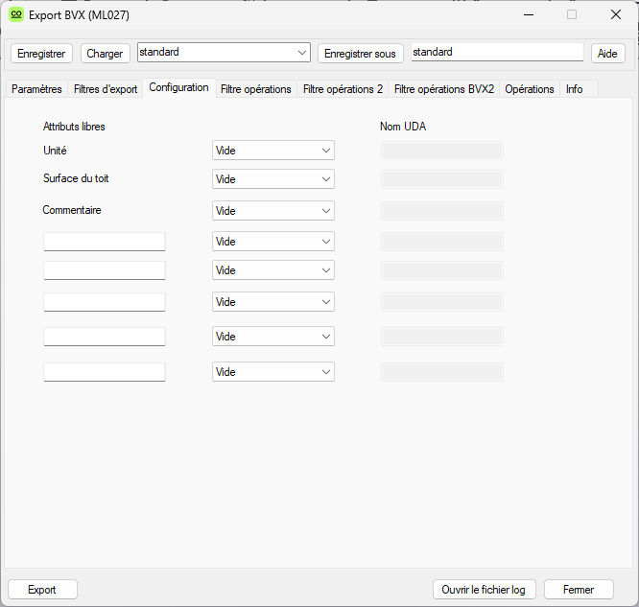Click the Surface du toit label
639x607 pixels.
tap(76, 178)
